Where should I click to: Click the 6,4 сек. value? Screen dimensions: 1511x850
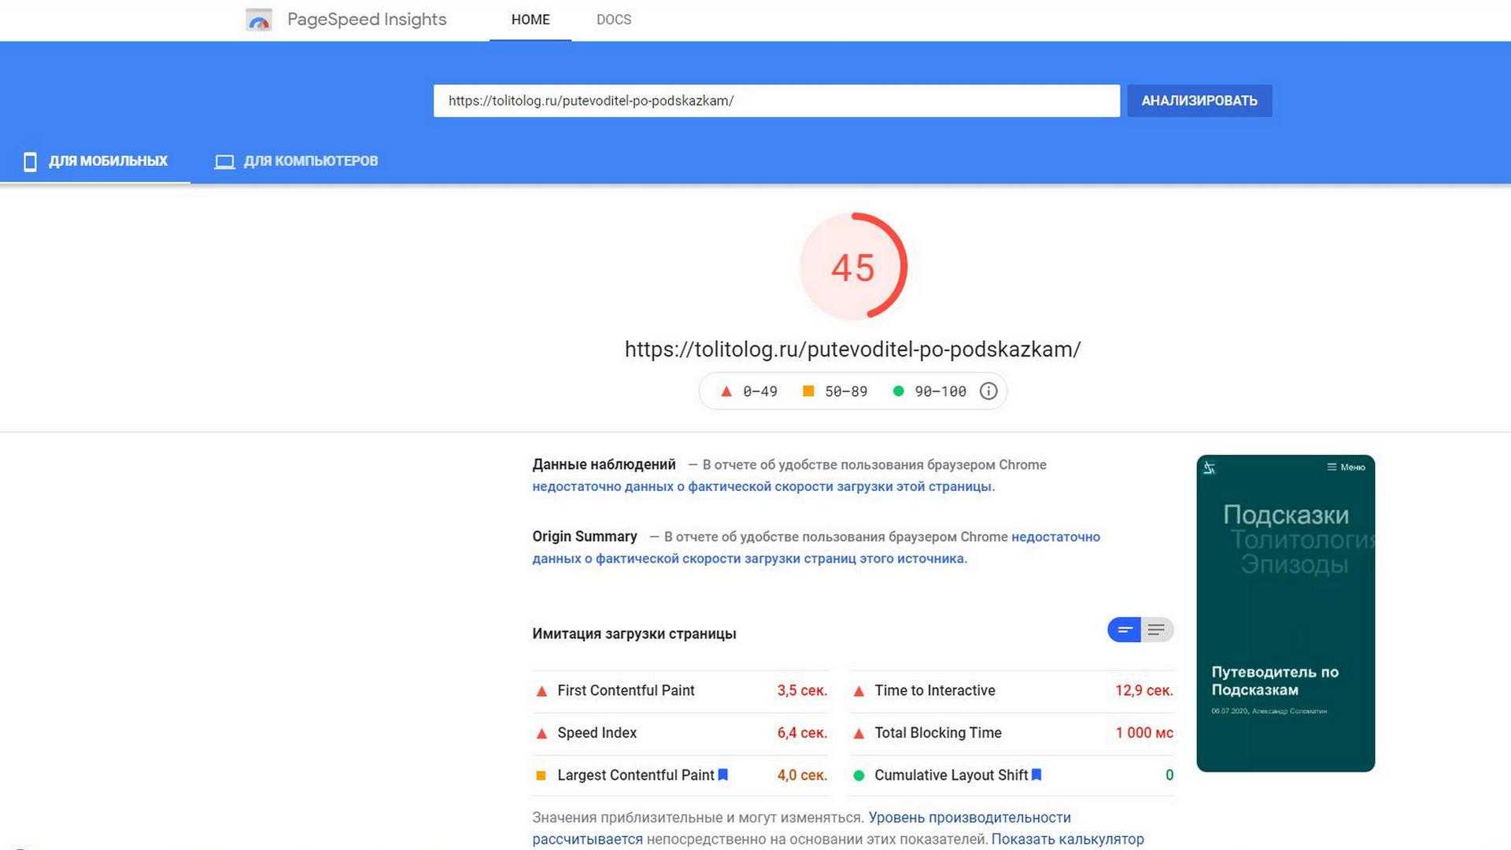coord(802,734)
